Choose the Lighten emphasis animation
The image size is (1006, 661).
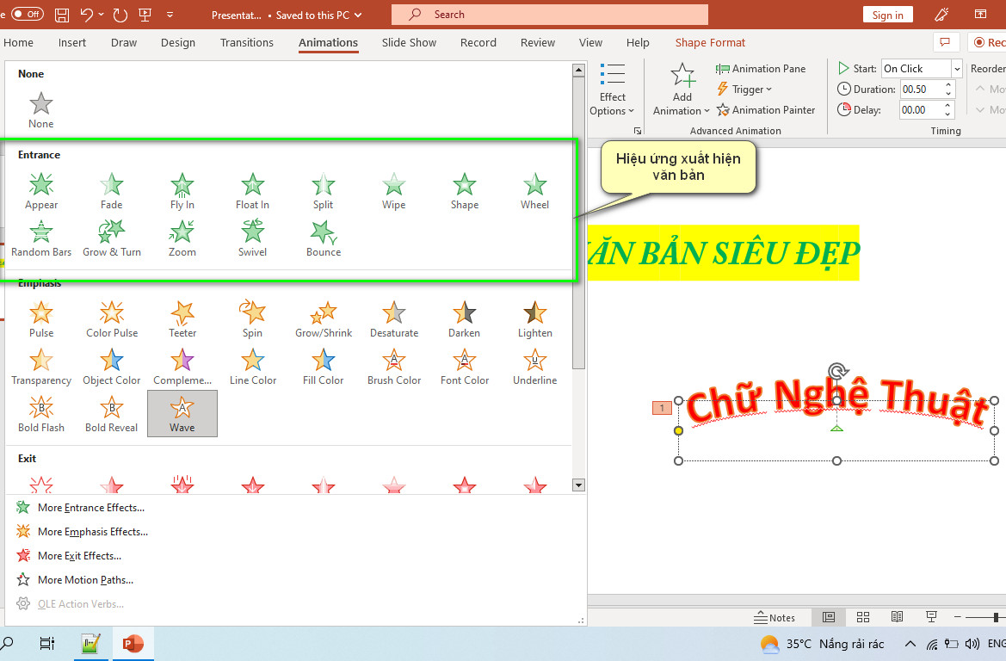point(535,319)
